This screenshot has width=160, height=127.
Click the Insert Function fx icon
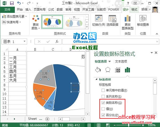[57, 41]
